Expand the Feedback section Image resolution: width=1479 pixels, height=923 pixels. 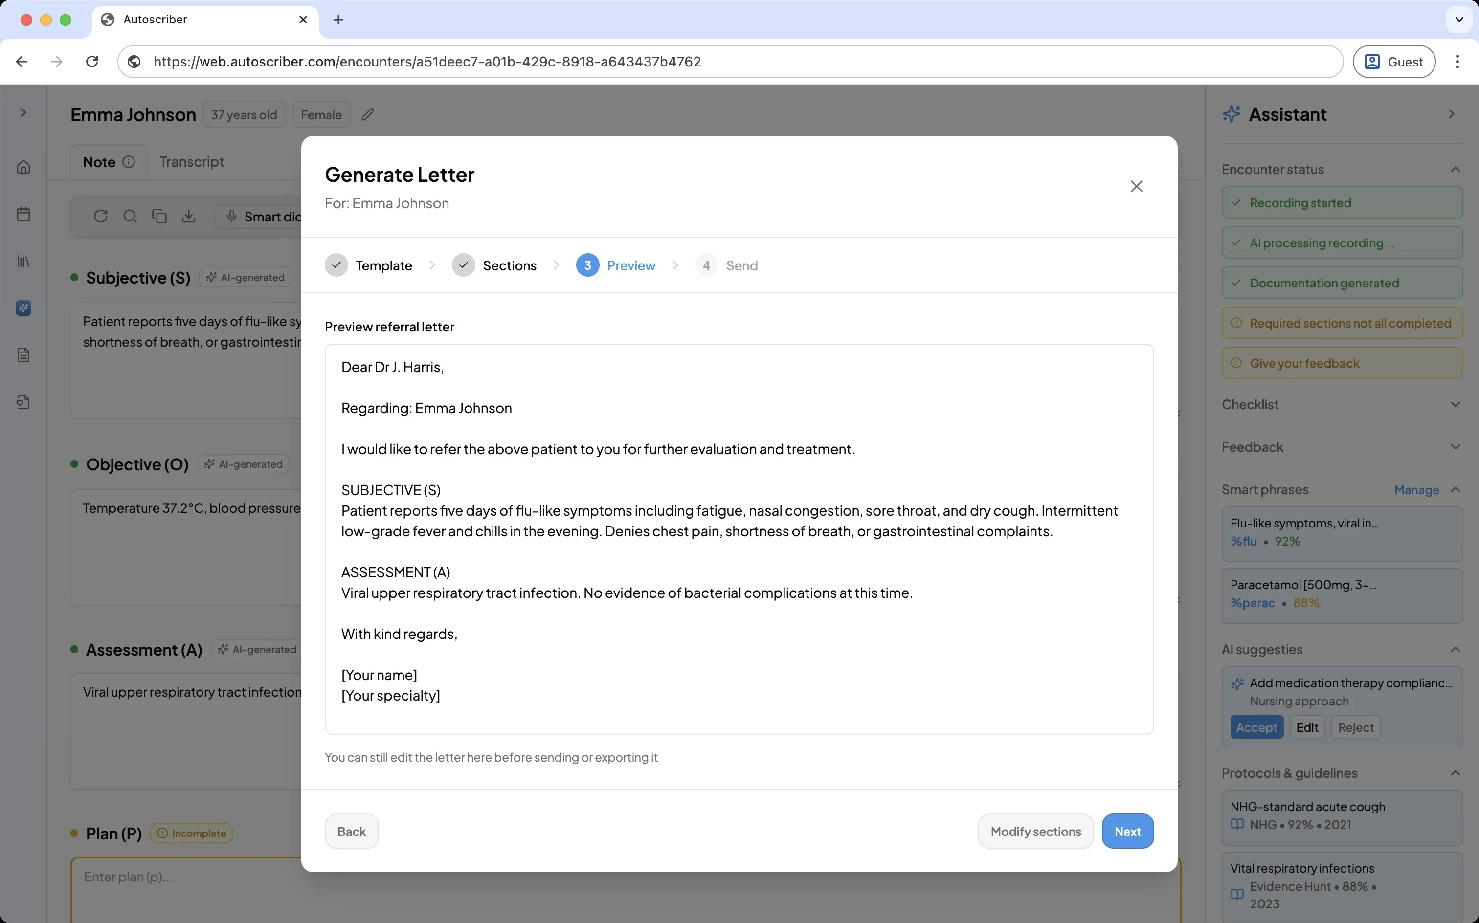pos(1455,447)
